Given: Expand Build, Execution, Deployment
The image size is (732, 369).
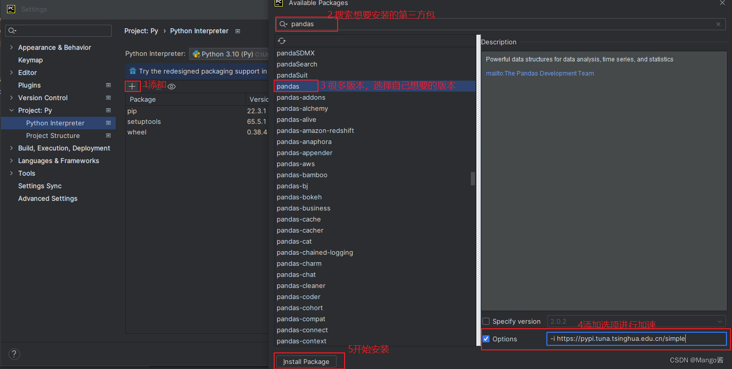Looking at the screenshot, I should 12,148.
